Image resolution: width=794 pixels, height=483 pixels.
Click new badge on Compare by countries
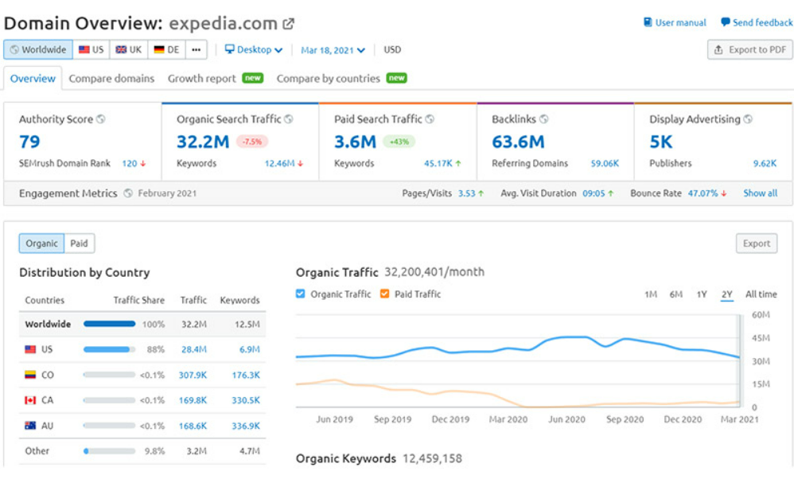396,78
